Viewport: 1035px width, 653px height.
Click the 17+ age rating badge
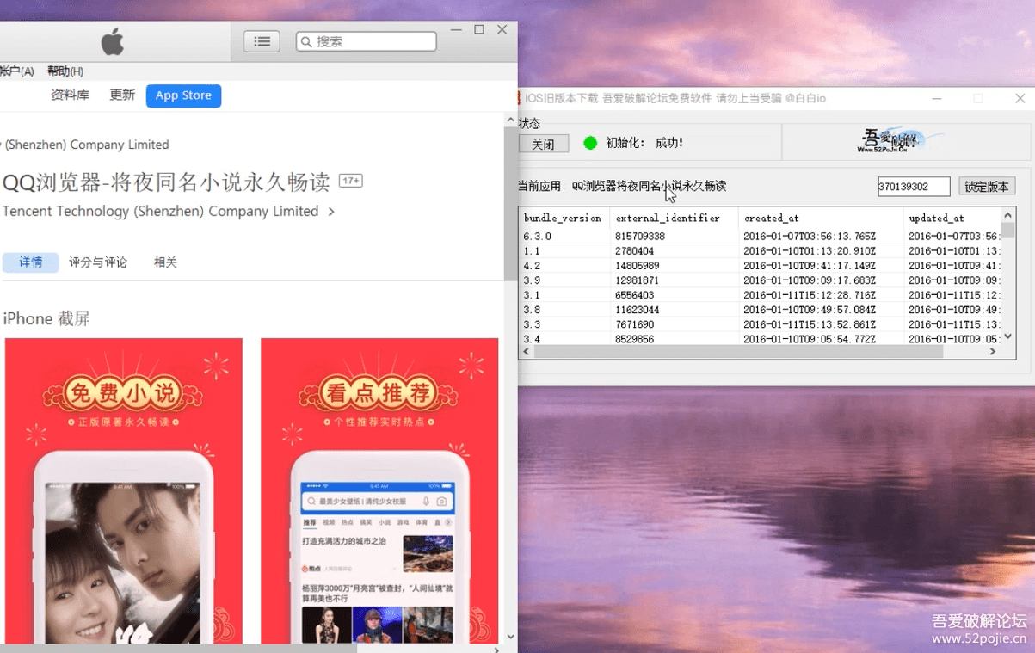point(351,181)
